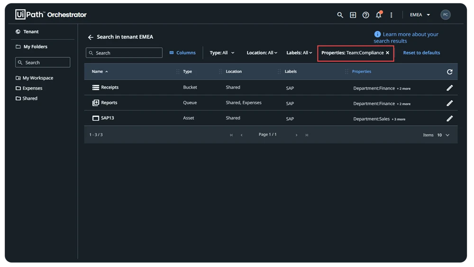Screen dimensions: 474x267
Task: Click the Properties column header
Action: tap(362, 71)
